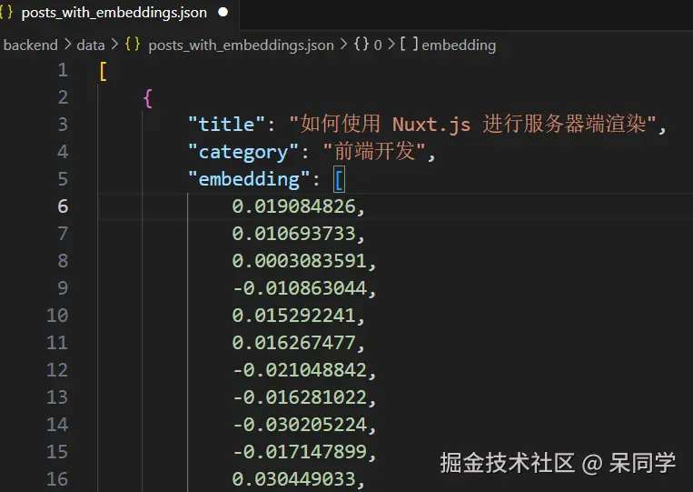Click the "embedding" key
Screen dimensions: 693x492
click(249, 179)
